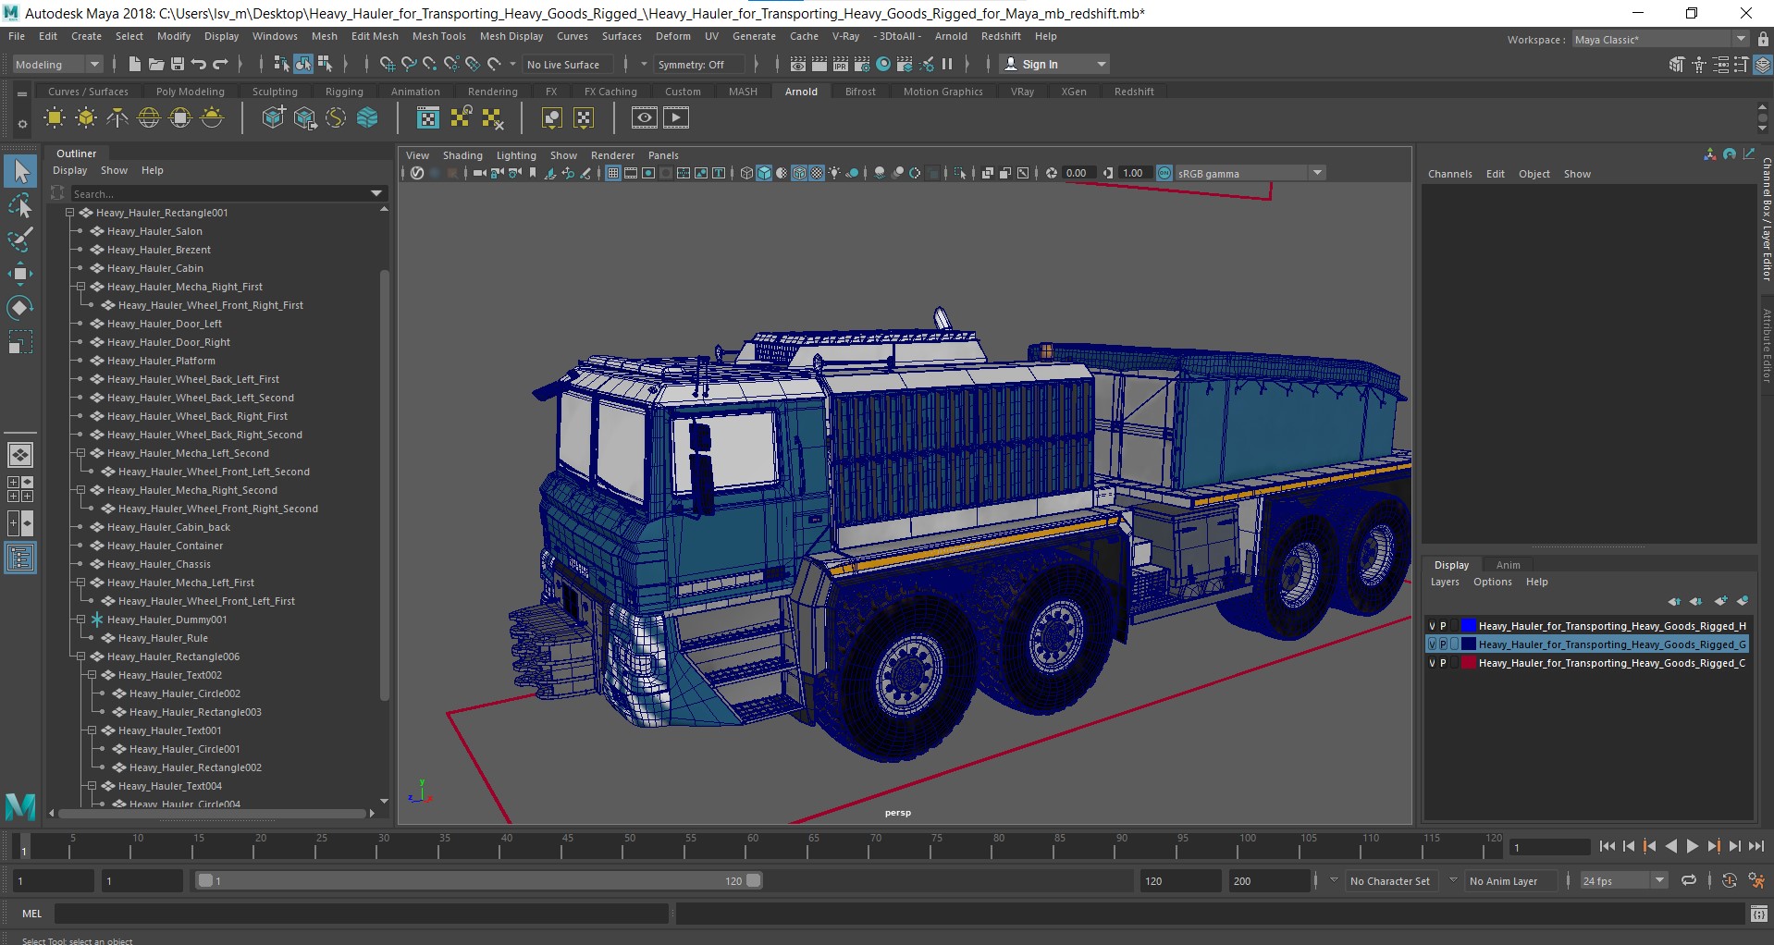Viewport: 1774px width, 945px height.
Task: Switch to the Poly Modeling shelf tab
Action: click(x=190, y=92)
